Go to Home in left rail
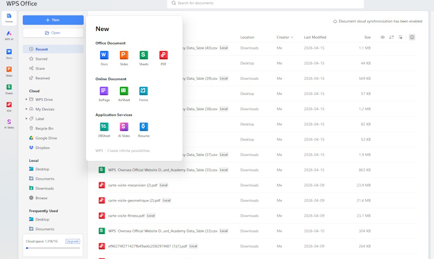 tap(9, 18)
